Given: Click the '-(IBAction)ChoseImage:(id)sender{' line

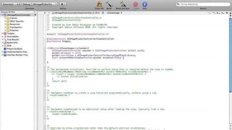Looking at the screenshot, I should click(68, 48).
